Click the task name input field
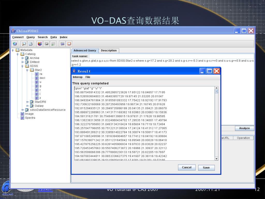265x199 pixels. (x=171, y=56)
